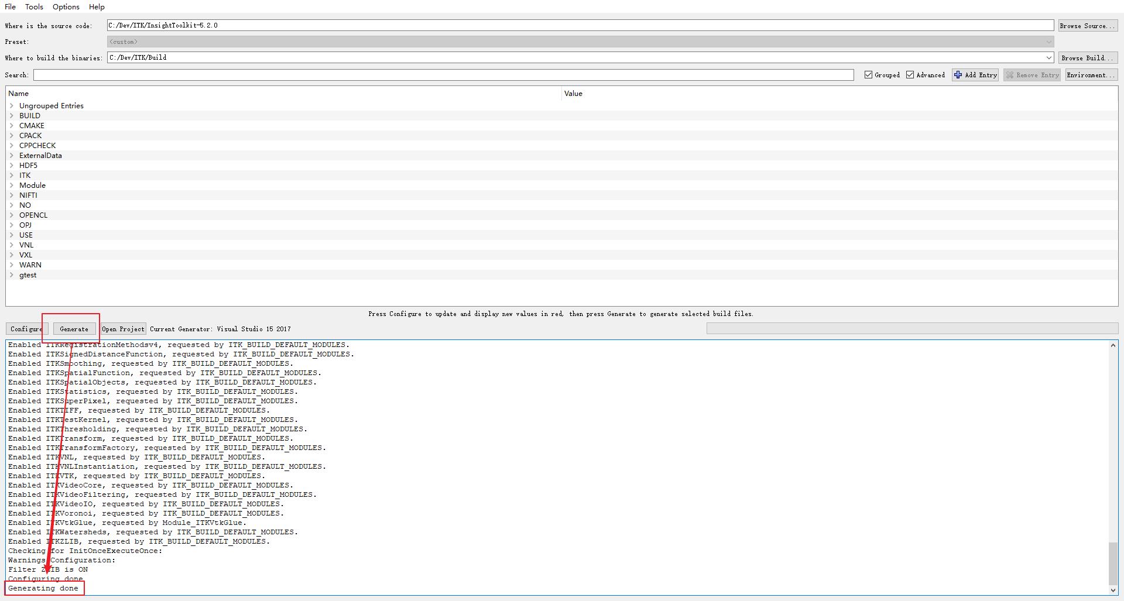
Task: Click the 'Enabled ITKTIFF' log line
Action: (139, 410)
